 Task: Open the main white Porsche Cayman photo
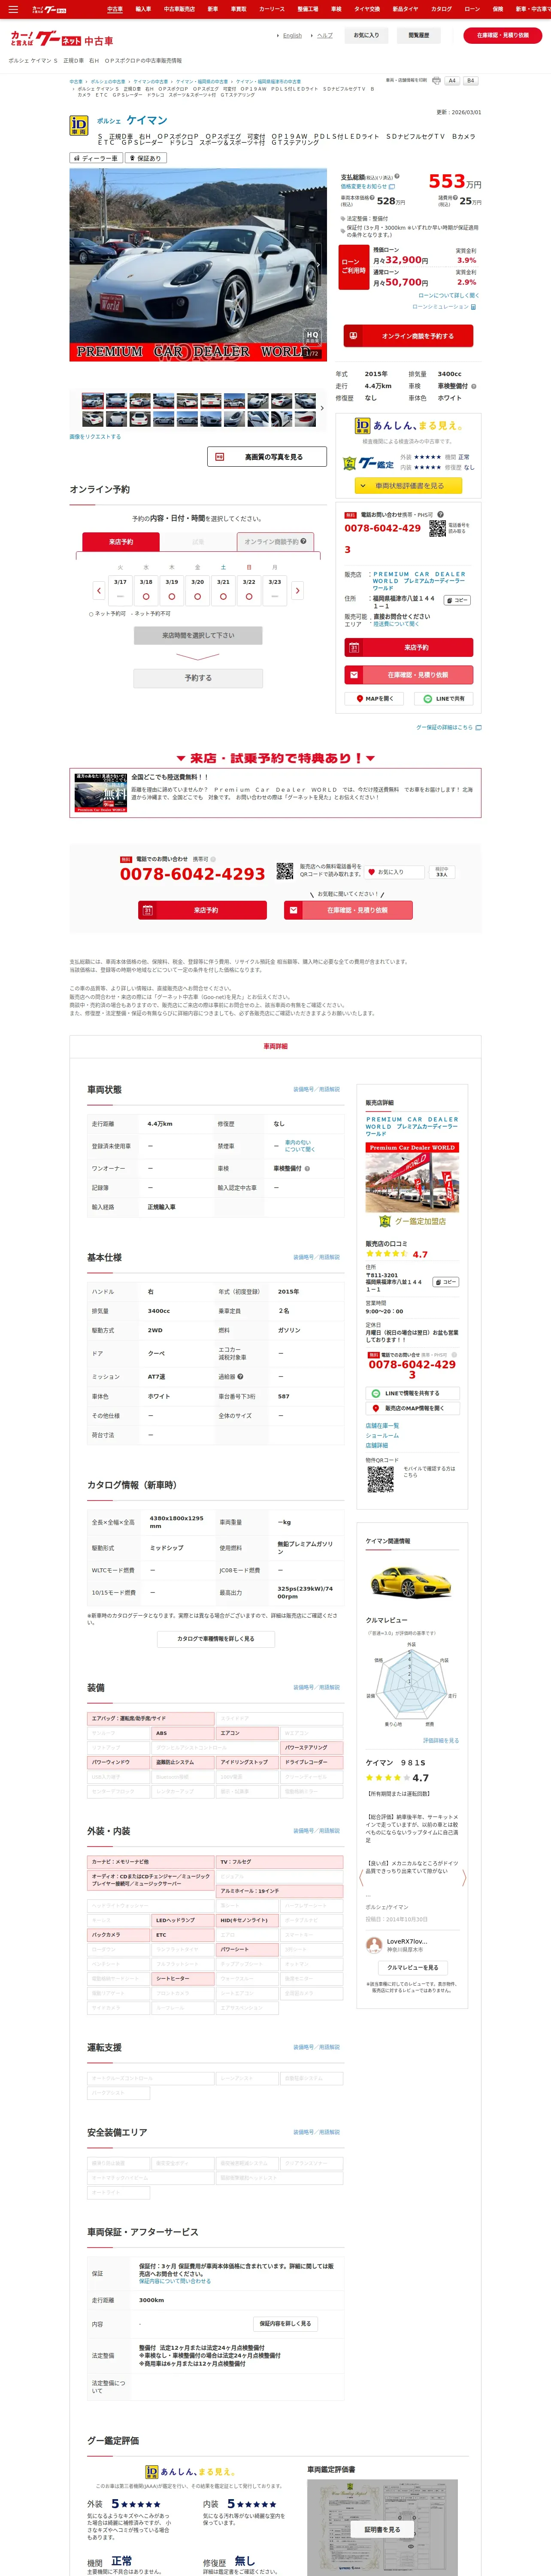point(198,264)
